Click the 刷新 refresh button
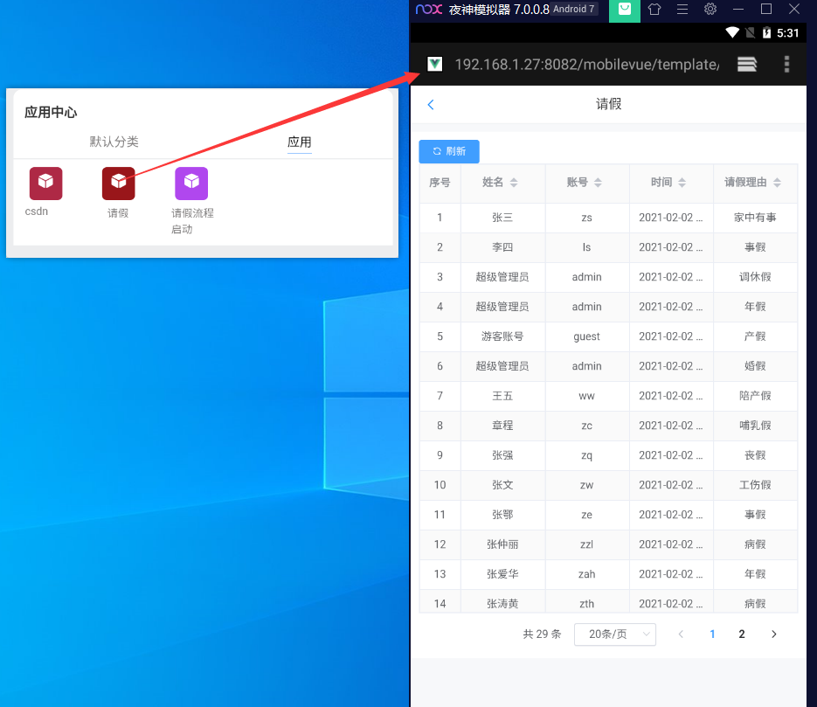Screen dimensions: 817x707 (449, 151)
